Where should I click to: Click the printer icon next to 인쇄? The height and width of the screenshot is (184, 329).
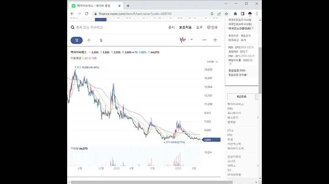coord(208,27)
